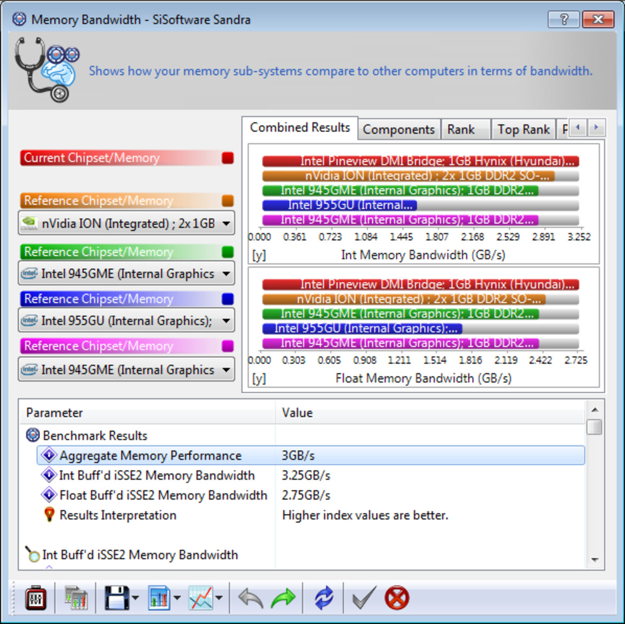This screenshot has height=624, width=625.
Task: Switch to the Components tab
Action: click(399, 129)
